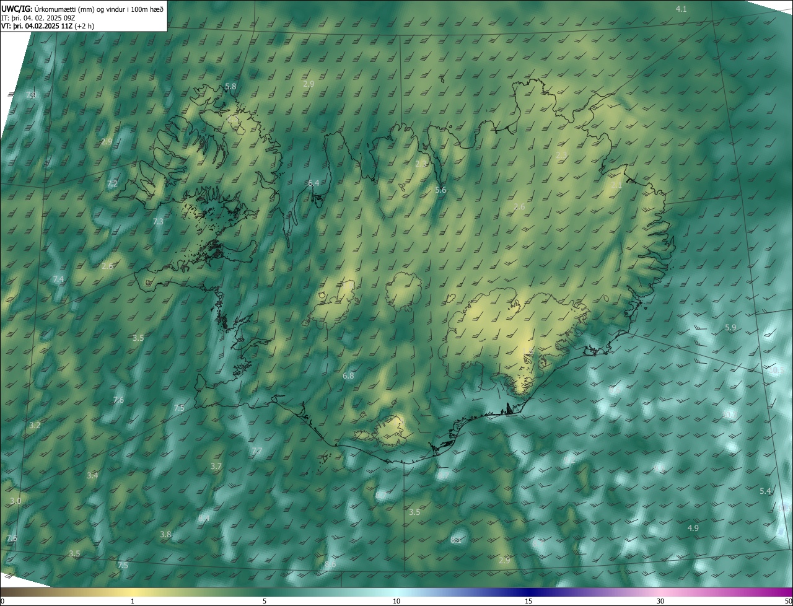Click the 3.7 value label
This screenshot has height=606, width=793.
[216, 466]
